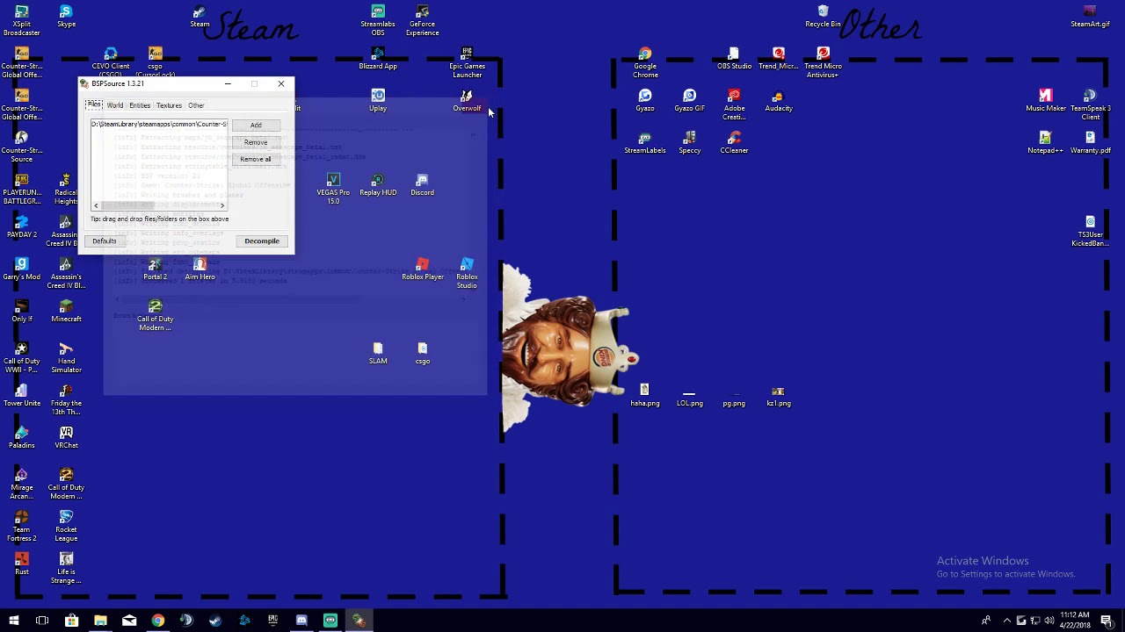Select the Files tab in BSPSource
This screenshot has height=632, width=1125.
click(x=94, y=104)
